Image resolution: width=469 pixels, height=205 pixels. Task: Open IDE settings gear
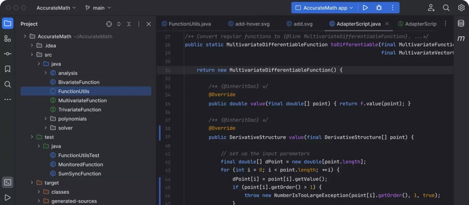click(x=461, y=8)
